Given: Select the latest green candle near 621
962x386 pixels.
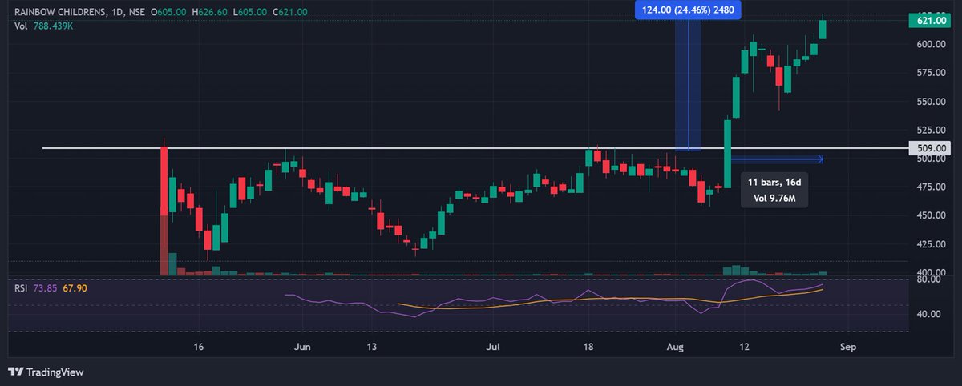Looking at the screenshot, I should [823, 29].
